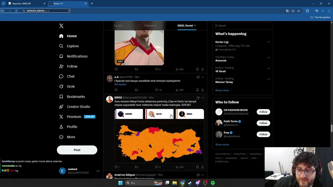
Task: Follow Eray
Action: 263,134
